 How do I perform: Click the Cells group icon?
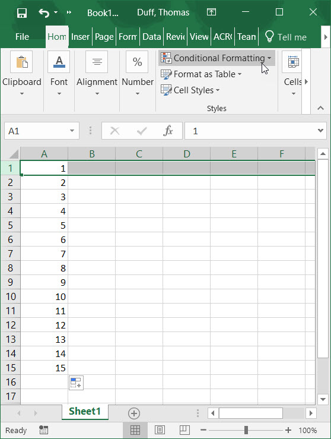pyautogui.click(x=292, y=62)
